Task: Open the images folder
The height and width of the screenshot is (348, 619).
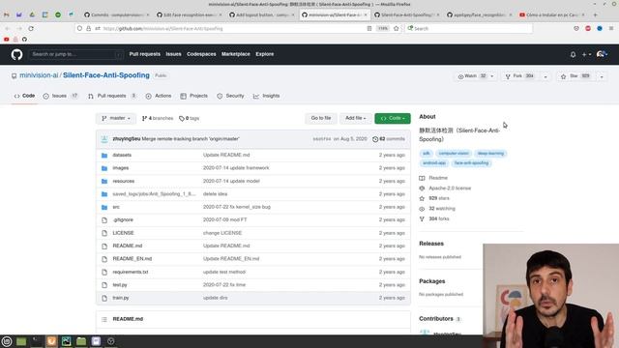Action: 120,168
